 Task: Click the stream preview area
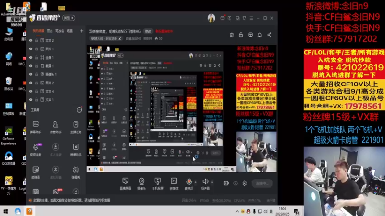point(181,108)
